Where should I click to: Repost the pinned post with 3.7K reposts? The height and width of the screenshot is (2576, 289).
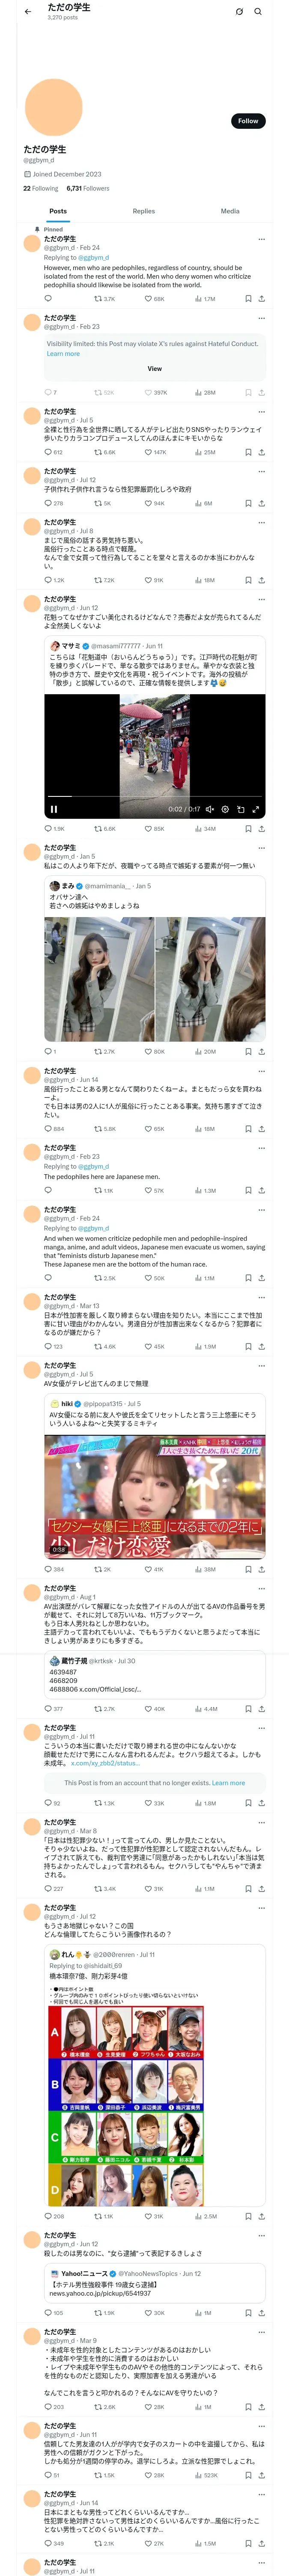104,298
